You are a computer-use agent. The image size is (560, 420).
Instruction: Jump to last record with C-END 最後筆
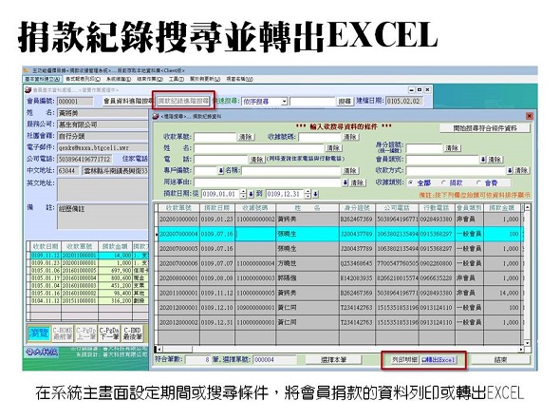133,334
